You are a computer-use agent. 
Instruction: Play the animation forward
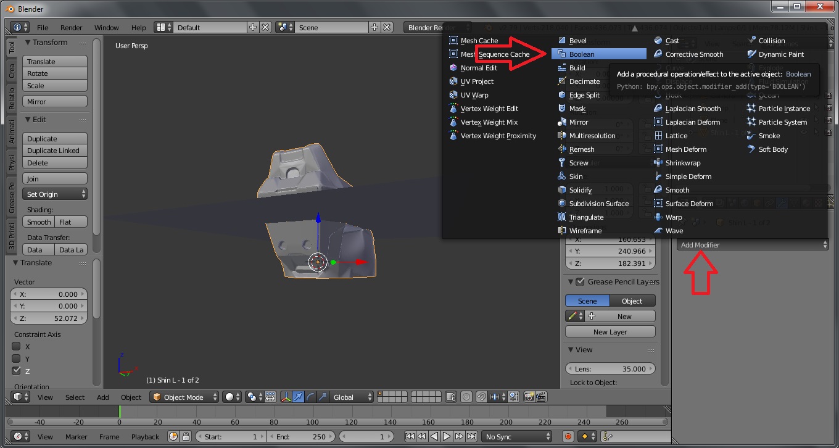pos(447,437)
